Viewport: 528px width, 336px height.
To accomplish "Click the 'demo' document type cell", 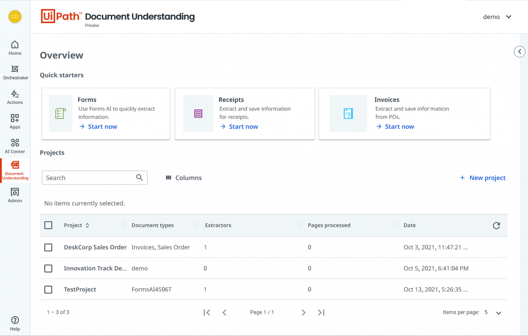I will tap(139, 269).
